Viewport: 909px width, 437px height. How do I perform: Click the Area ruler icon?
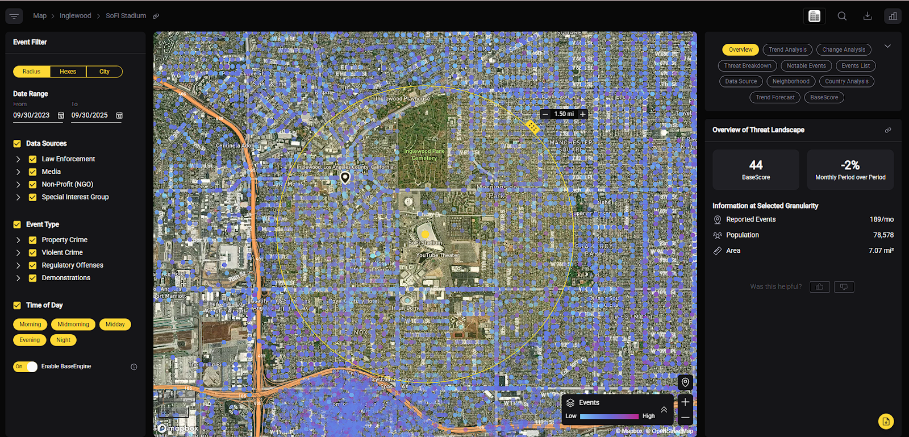click(718, 251)
